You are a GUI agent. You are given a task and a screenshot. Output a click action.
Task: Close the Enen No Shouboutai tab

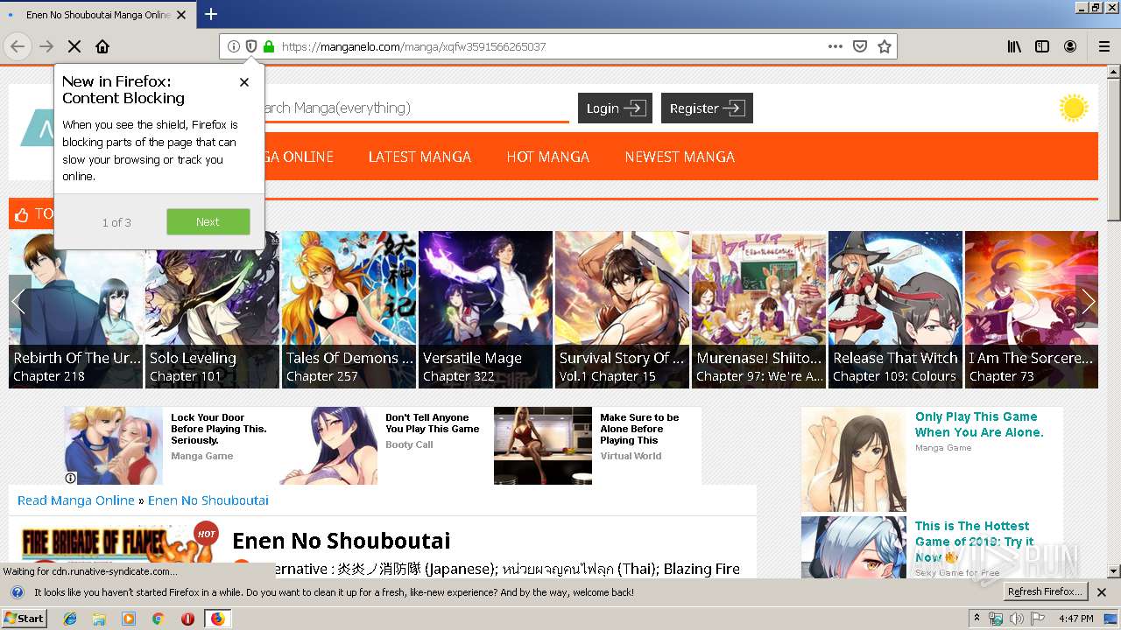181,15
